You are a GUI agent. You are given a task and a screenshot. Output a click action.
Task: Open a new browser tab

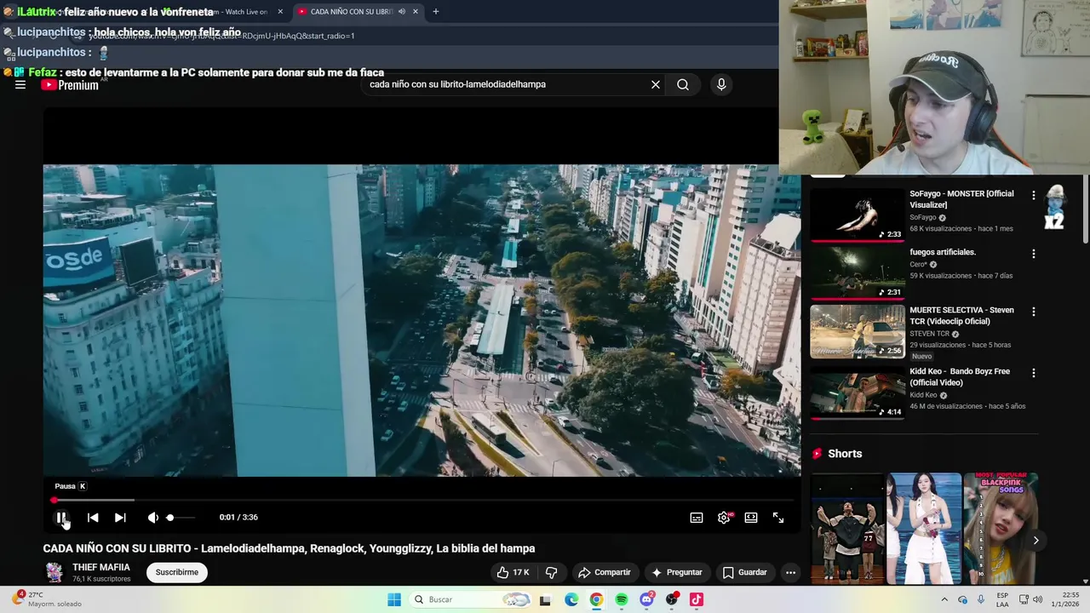[435, 12]
